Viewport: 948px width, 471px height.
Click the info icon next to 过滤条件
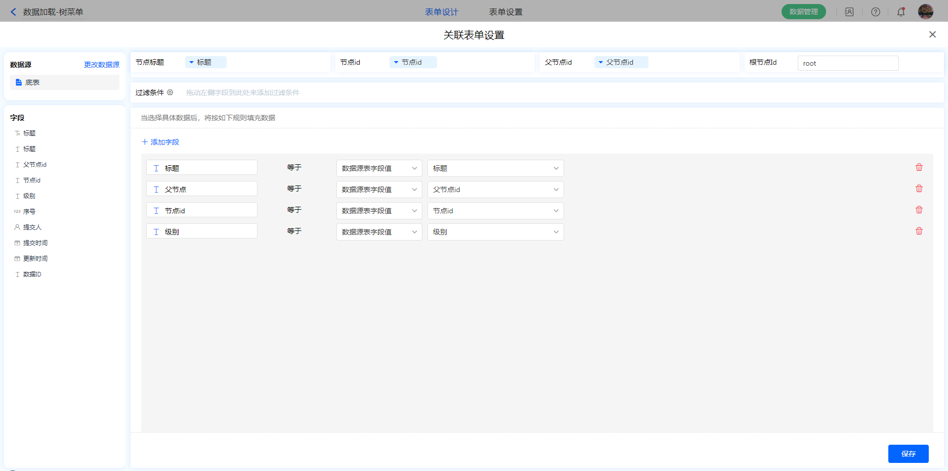click(170, 92)
